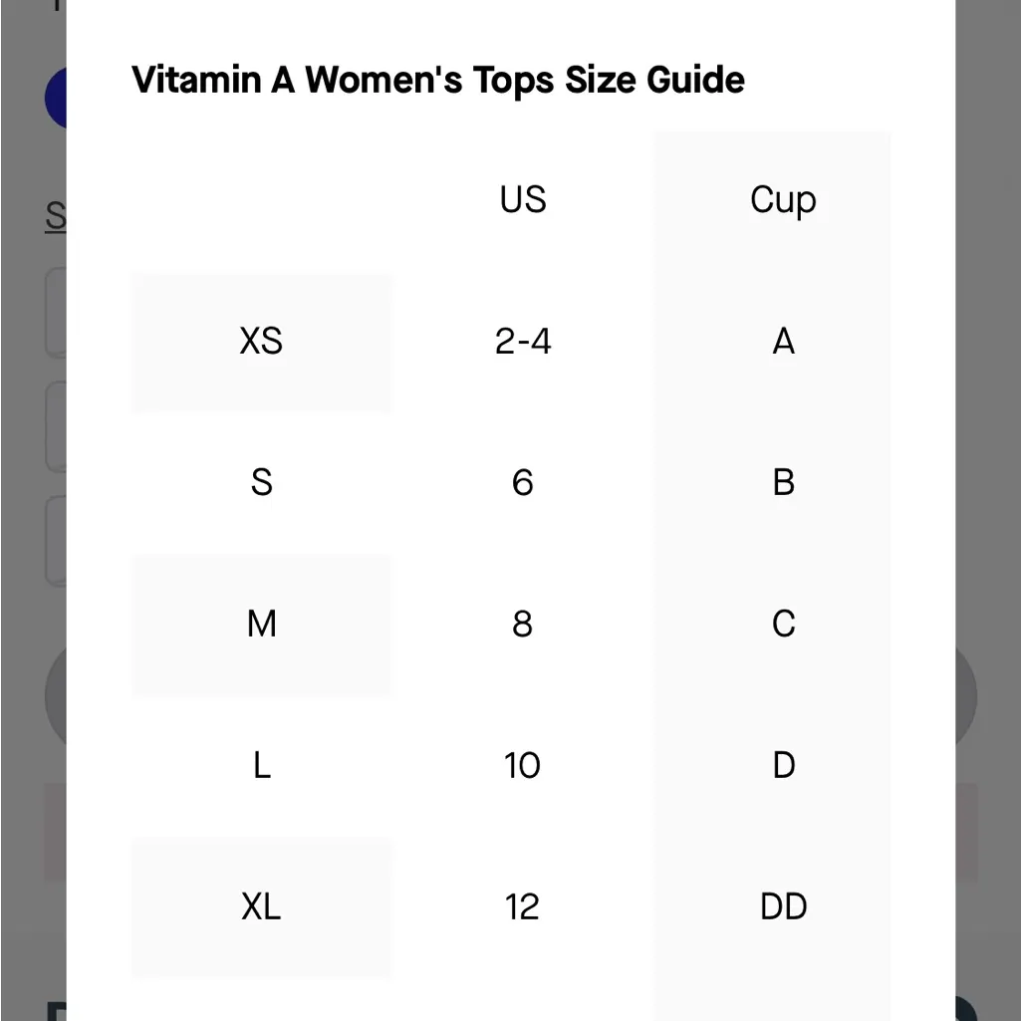Click the US column header
This screenshot has width=1021, height=1021.
522,199
